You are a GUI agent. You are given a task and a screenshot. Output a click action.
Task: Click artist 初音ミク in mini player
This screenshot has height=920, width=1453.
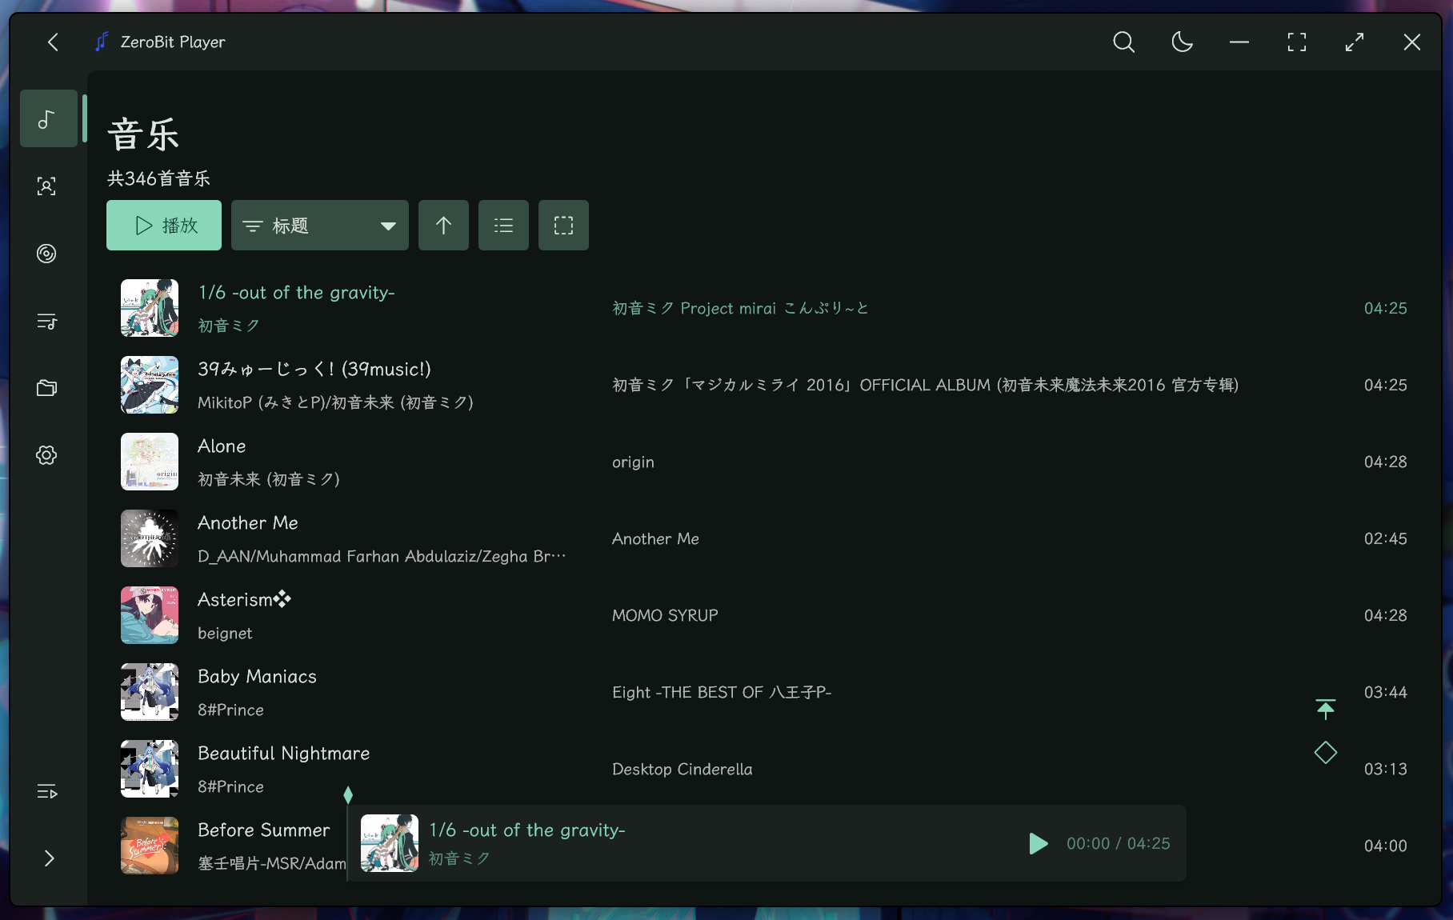pyautogui.click(x=459, y=858)
